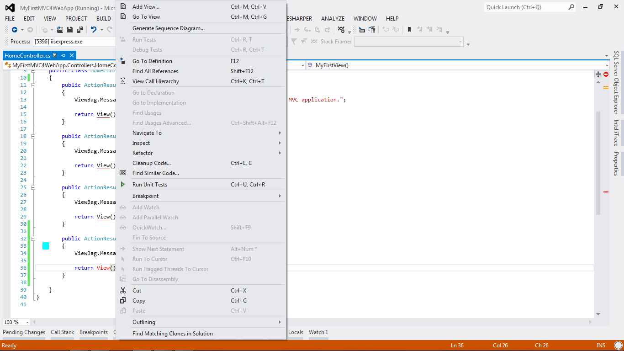The width and height of the screenshot is (624, 351).
Task: Open the Process iisexpress.exe dropdown
Action: pyautogui.click(x=74, y=42)
